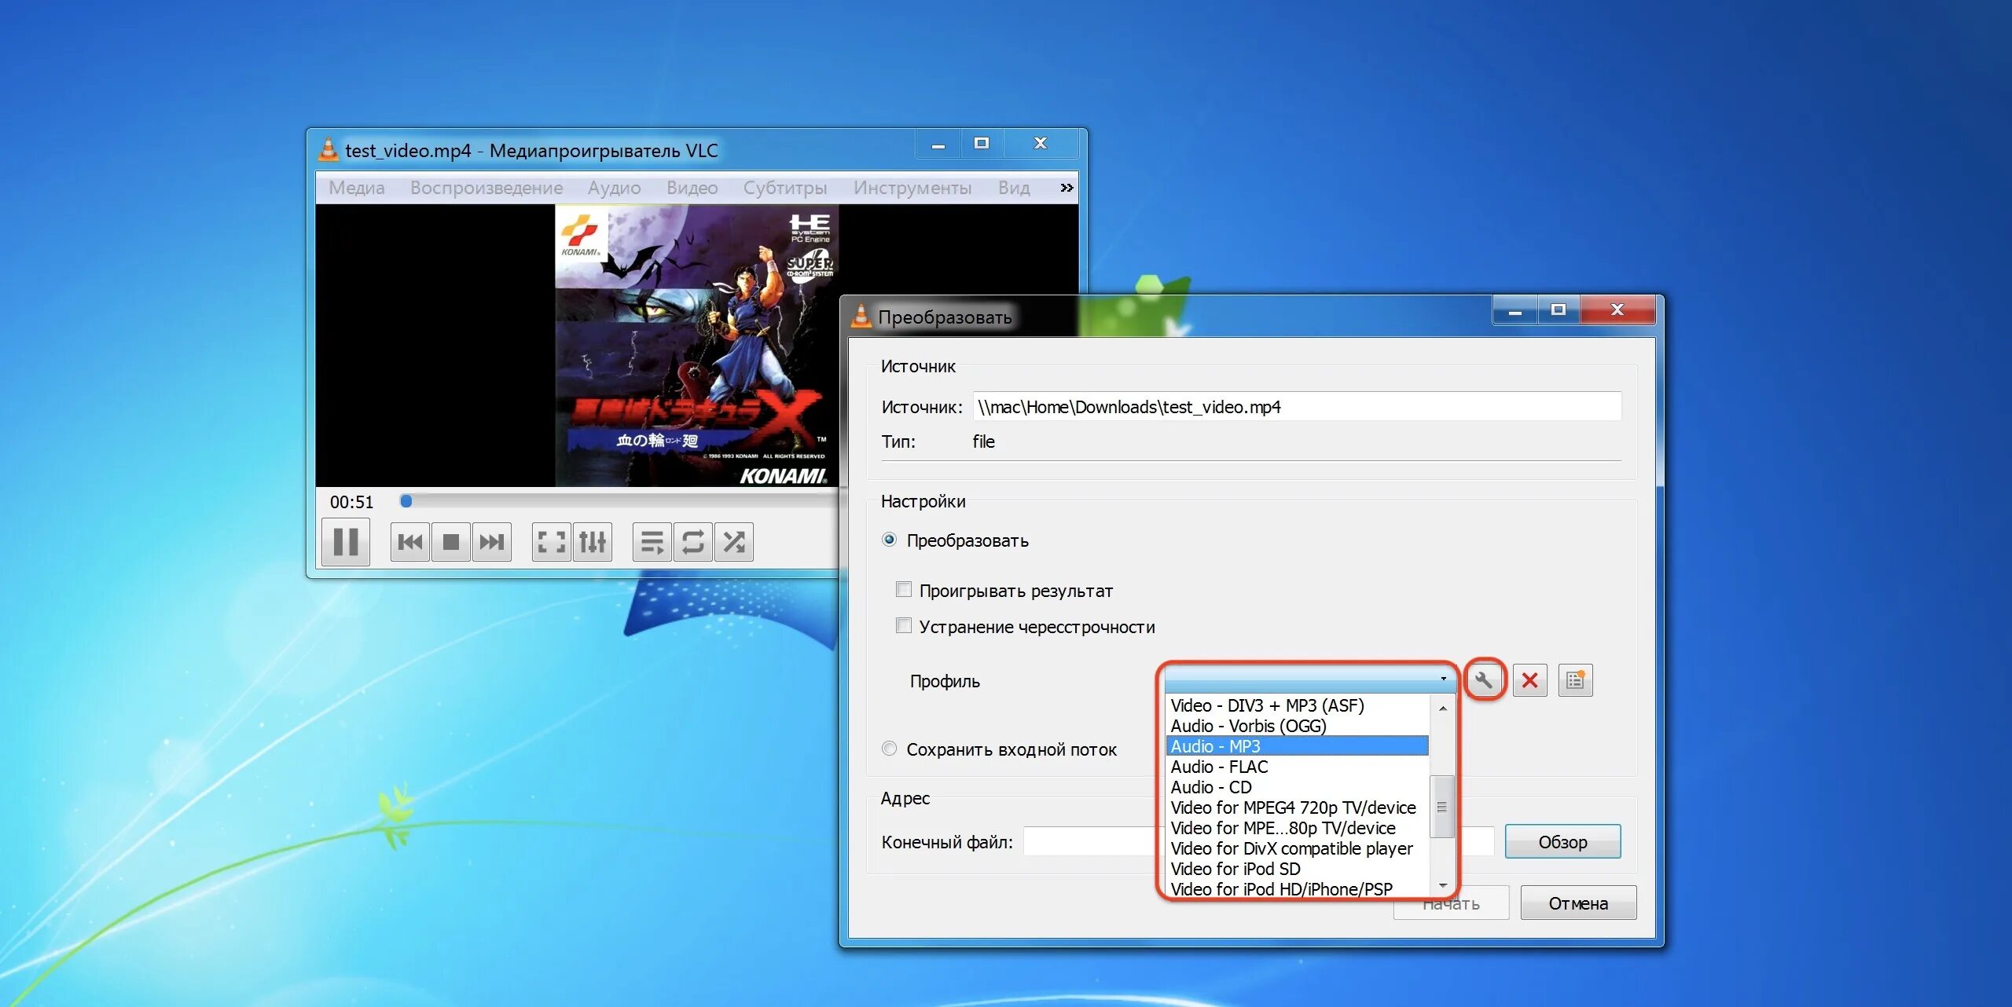2012x1007 pixels.
Task: Enable Проигрывать результат checkbox
Action: tap(904, 590)
